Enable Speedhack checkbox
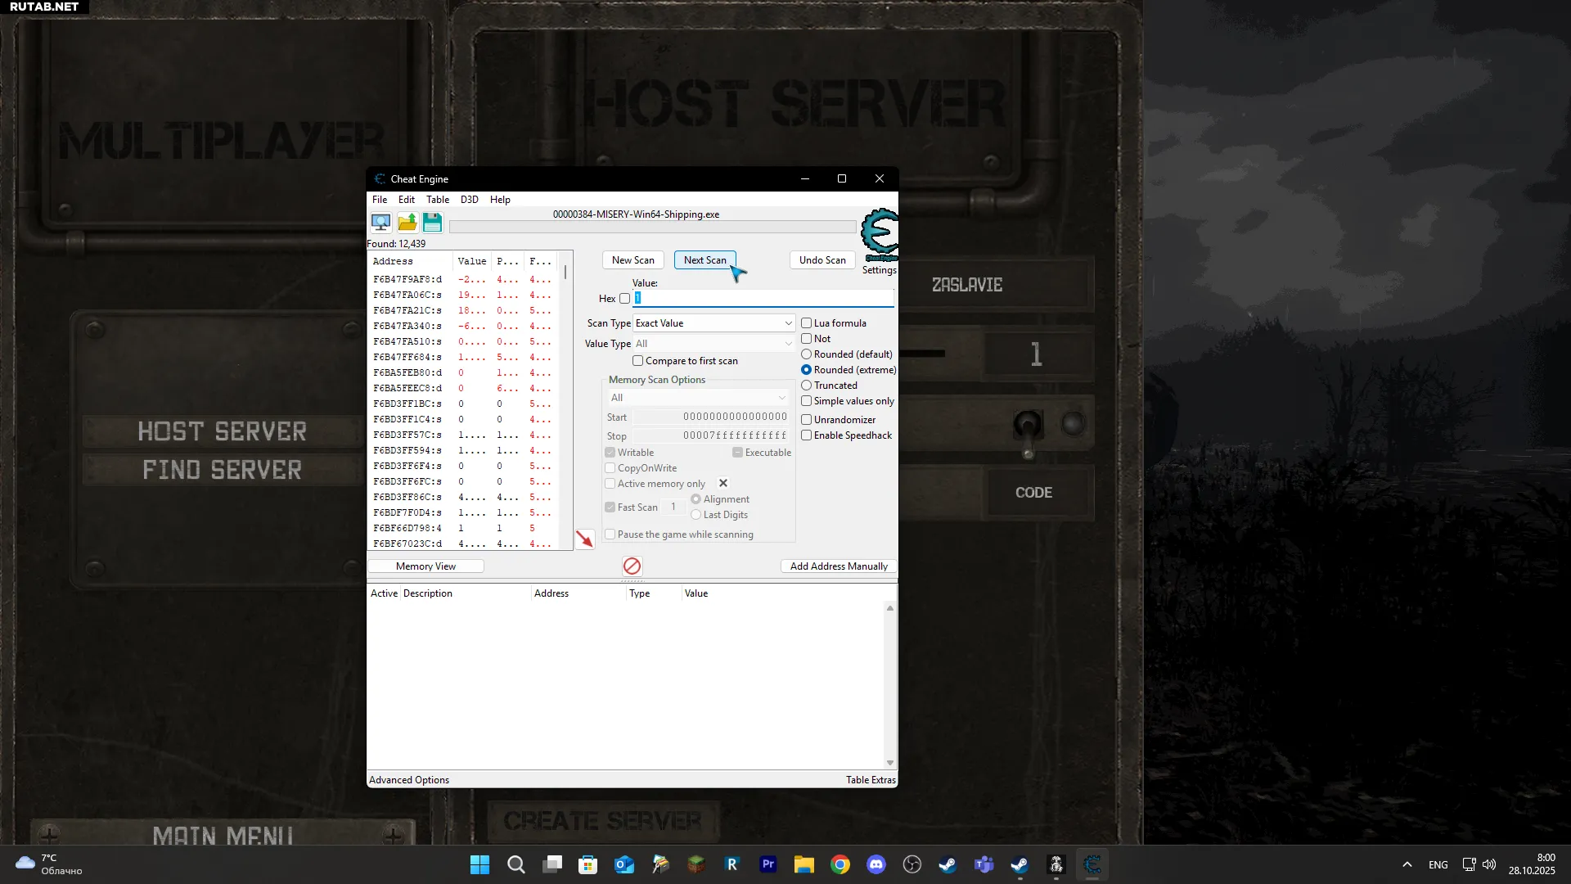The image size is (1571, 884). (807, 435)
